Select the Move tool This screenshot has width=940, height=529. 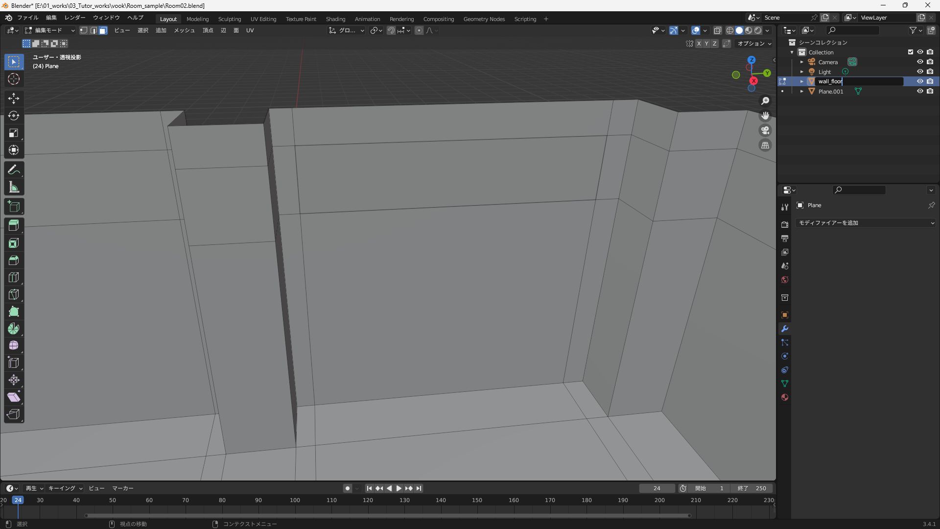(x=13, y=98)
